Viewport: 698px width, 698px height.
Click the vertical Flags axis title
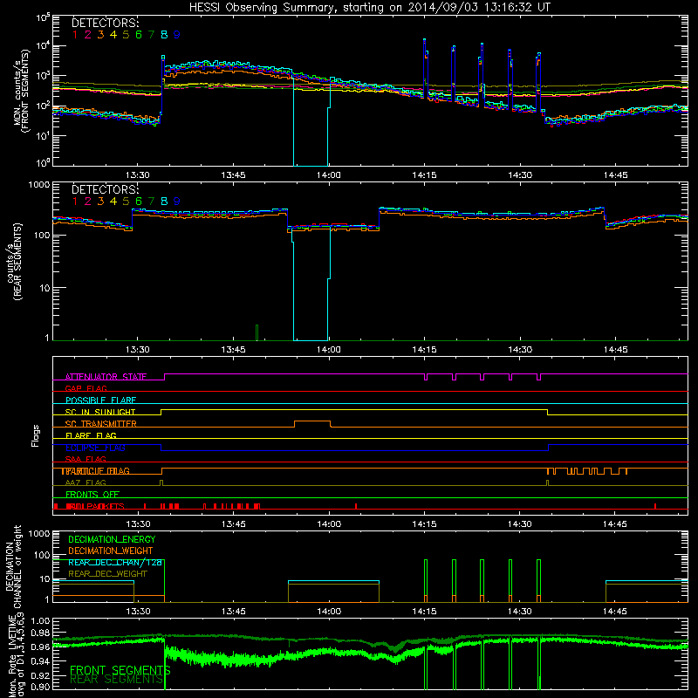pos(36,435)
